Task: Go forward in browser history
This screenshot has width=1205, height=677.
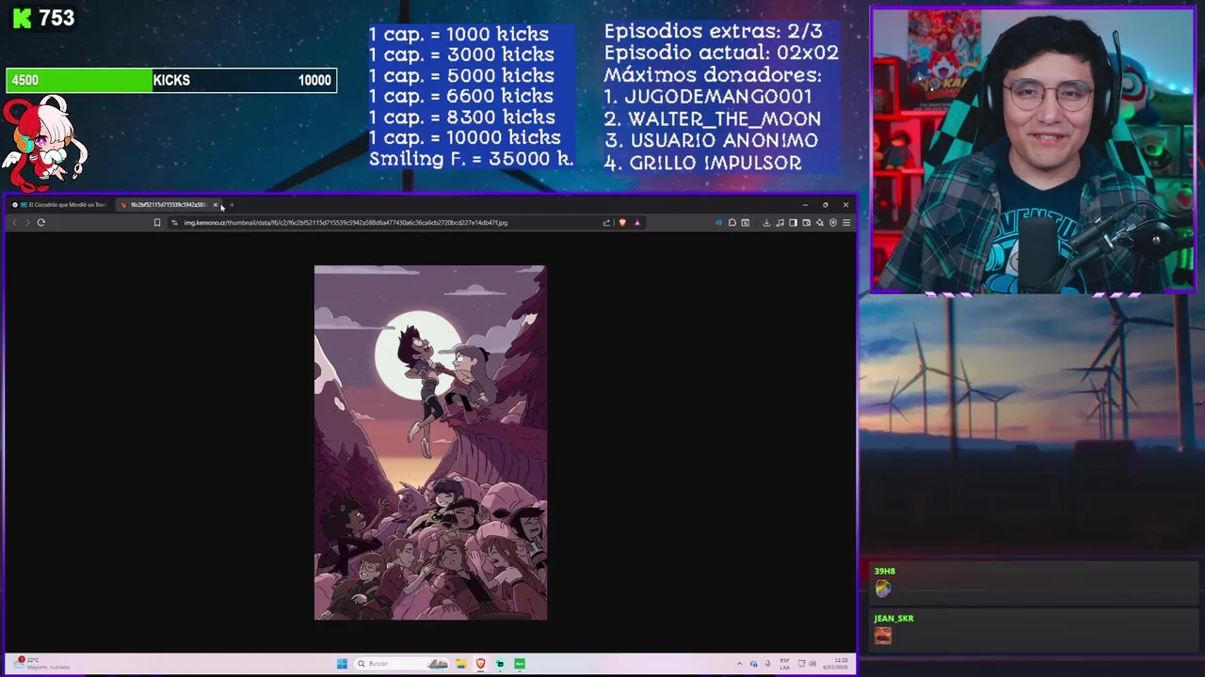Action: click(x=27, y=223)
